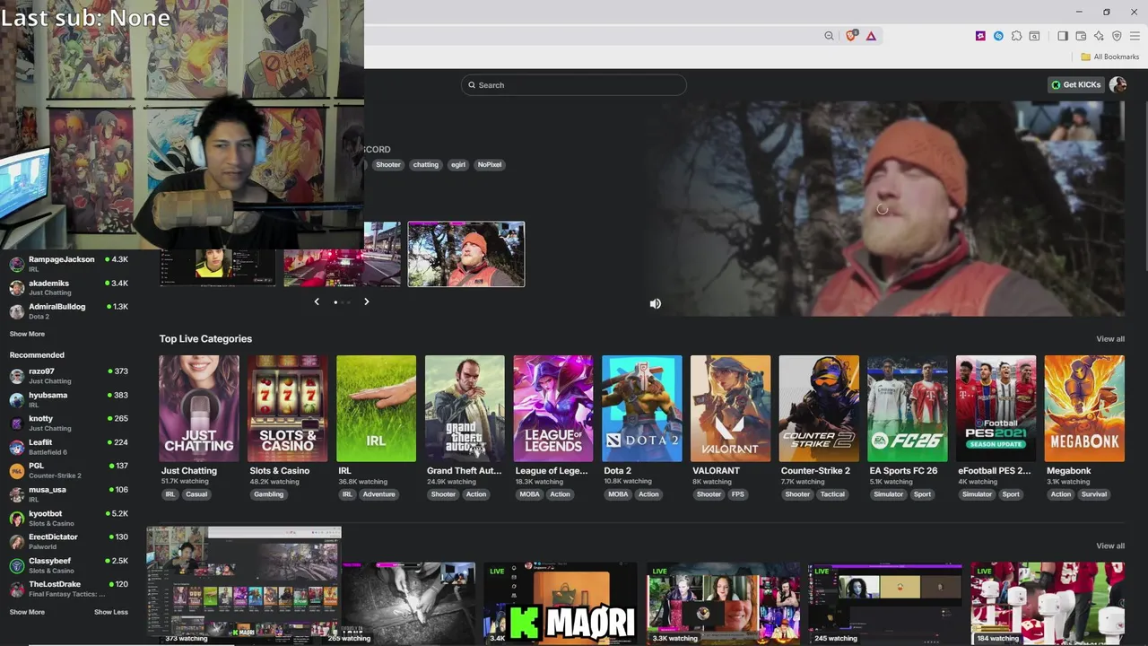Go to next featured stream arrow
1148x646 pixels.
pyautogui.click(x=366, y=301)
